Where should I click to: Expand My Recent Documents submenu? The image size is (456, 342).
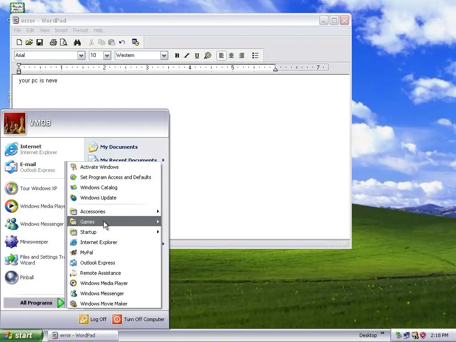click(126, 159)
